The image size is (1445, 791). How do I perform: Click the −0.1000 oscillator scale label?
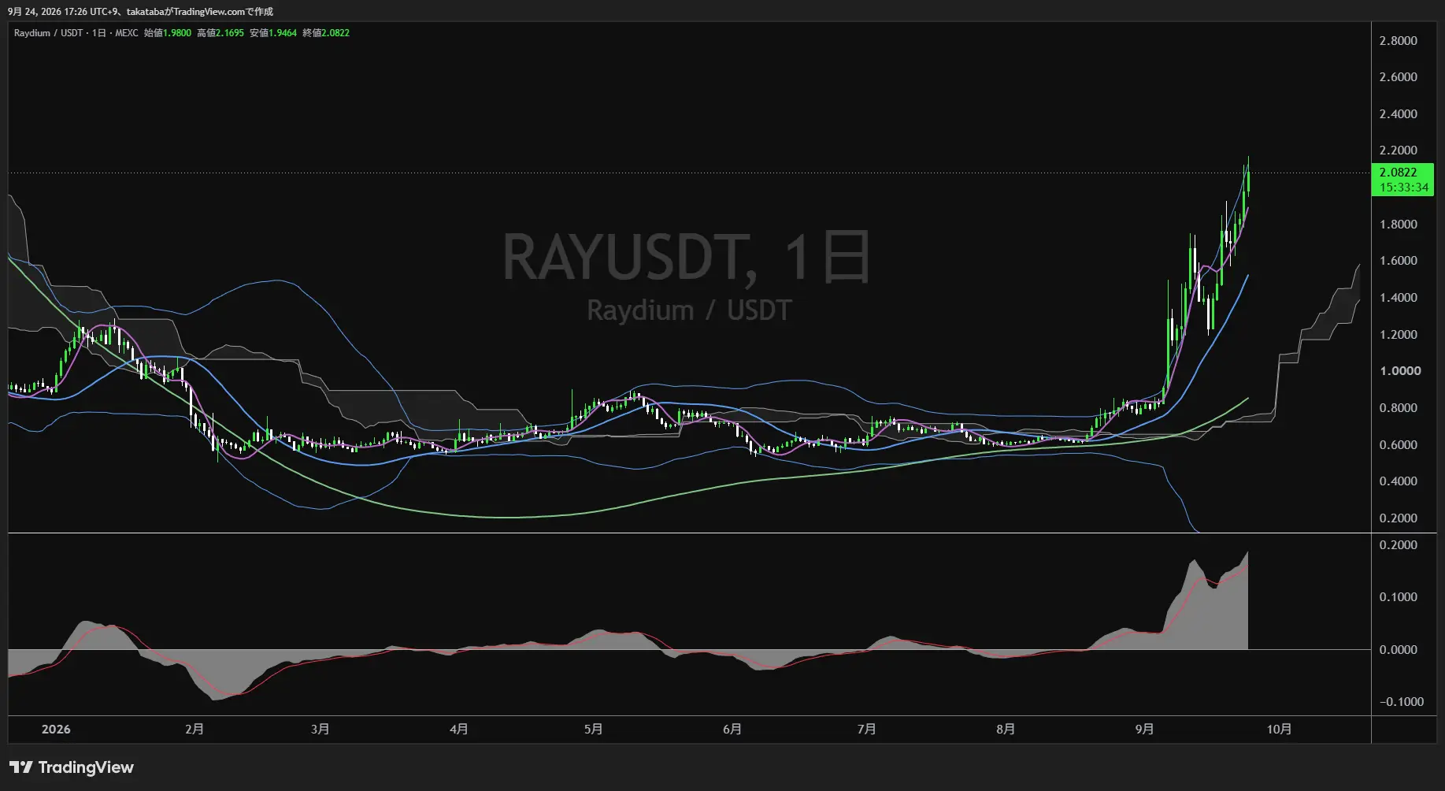tap(1402, 702)
